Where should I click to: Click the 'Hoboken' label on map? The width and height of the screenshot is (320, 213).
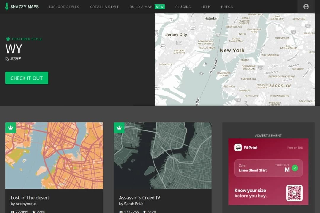coord(212,18)
